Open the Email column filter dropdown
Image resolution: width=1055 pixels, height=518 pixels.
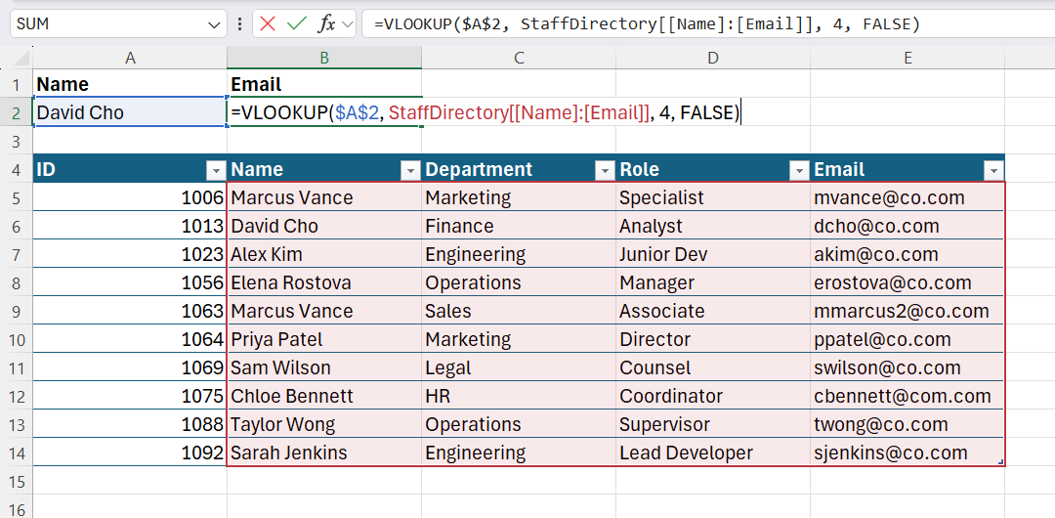click(992, 172)
